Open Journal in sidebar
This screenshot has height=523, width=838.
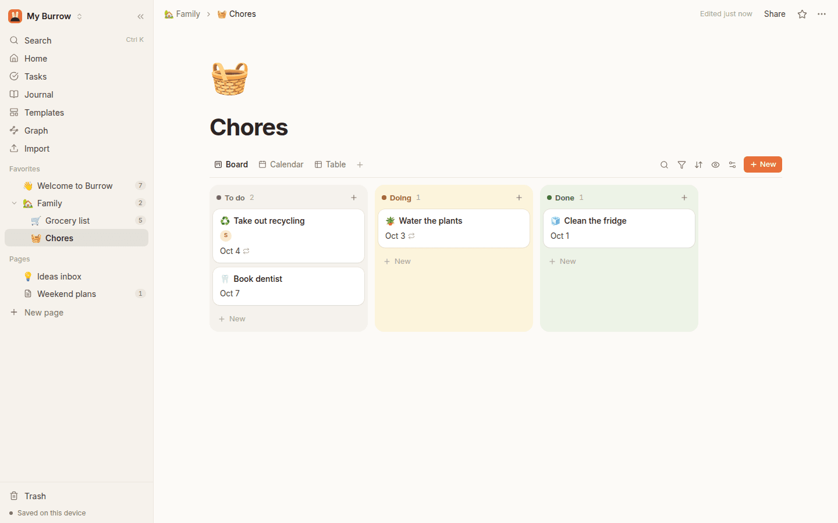[76, 95]
